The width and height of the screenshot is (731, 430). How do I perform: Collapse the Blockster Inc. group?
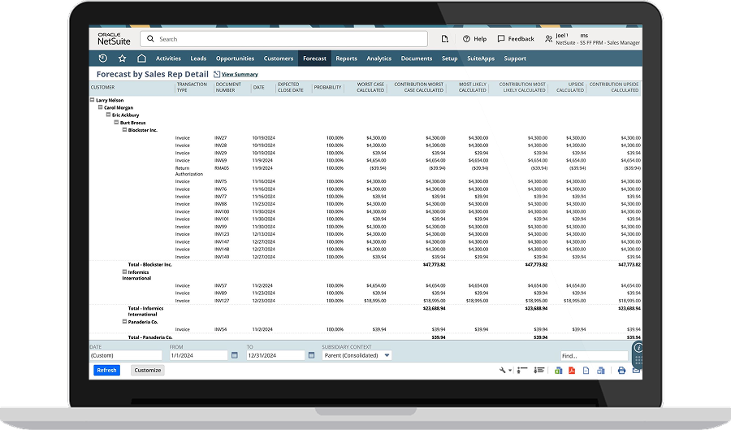124,130
